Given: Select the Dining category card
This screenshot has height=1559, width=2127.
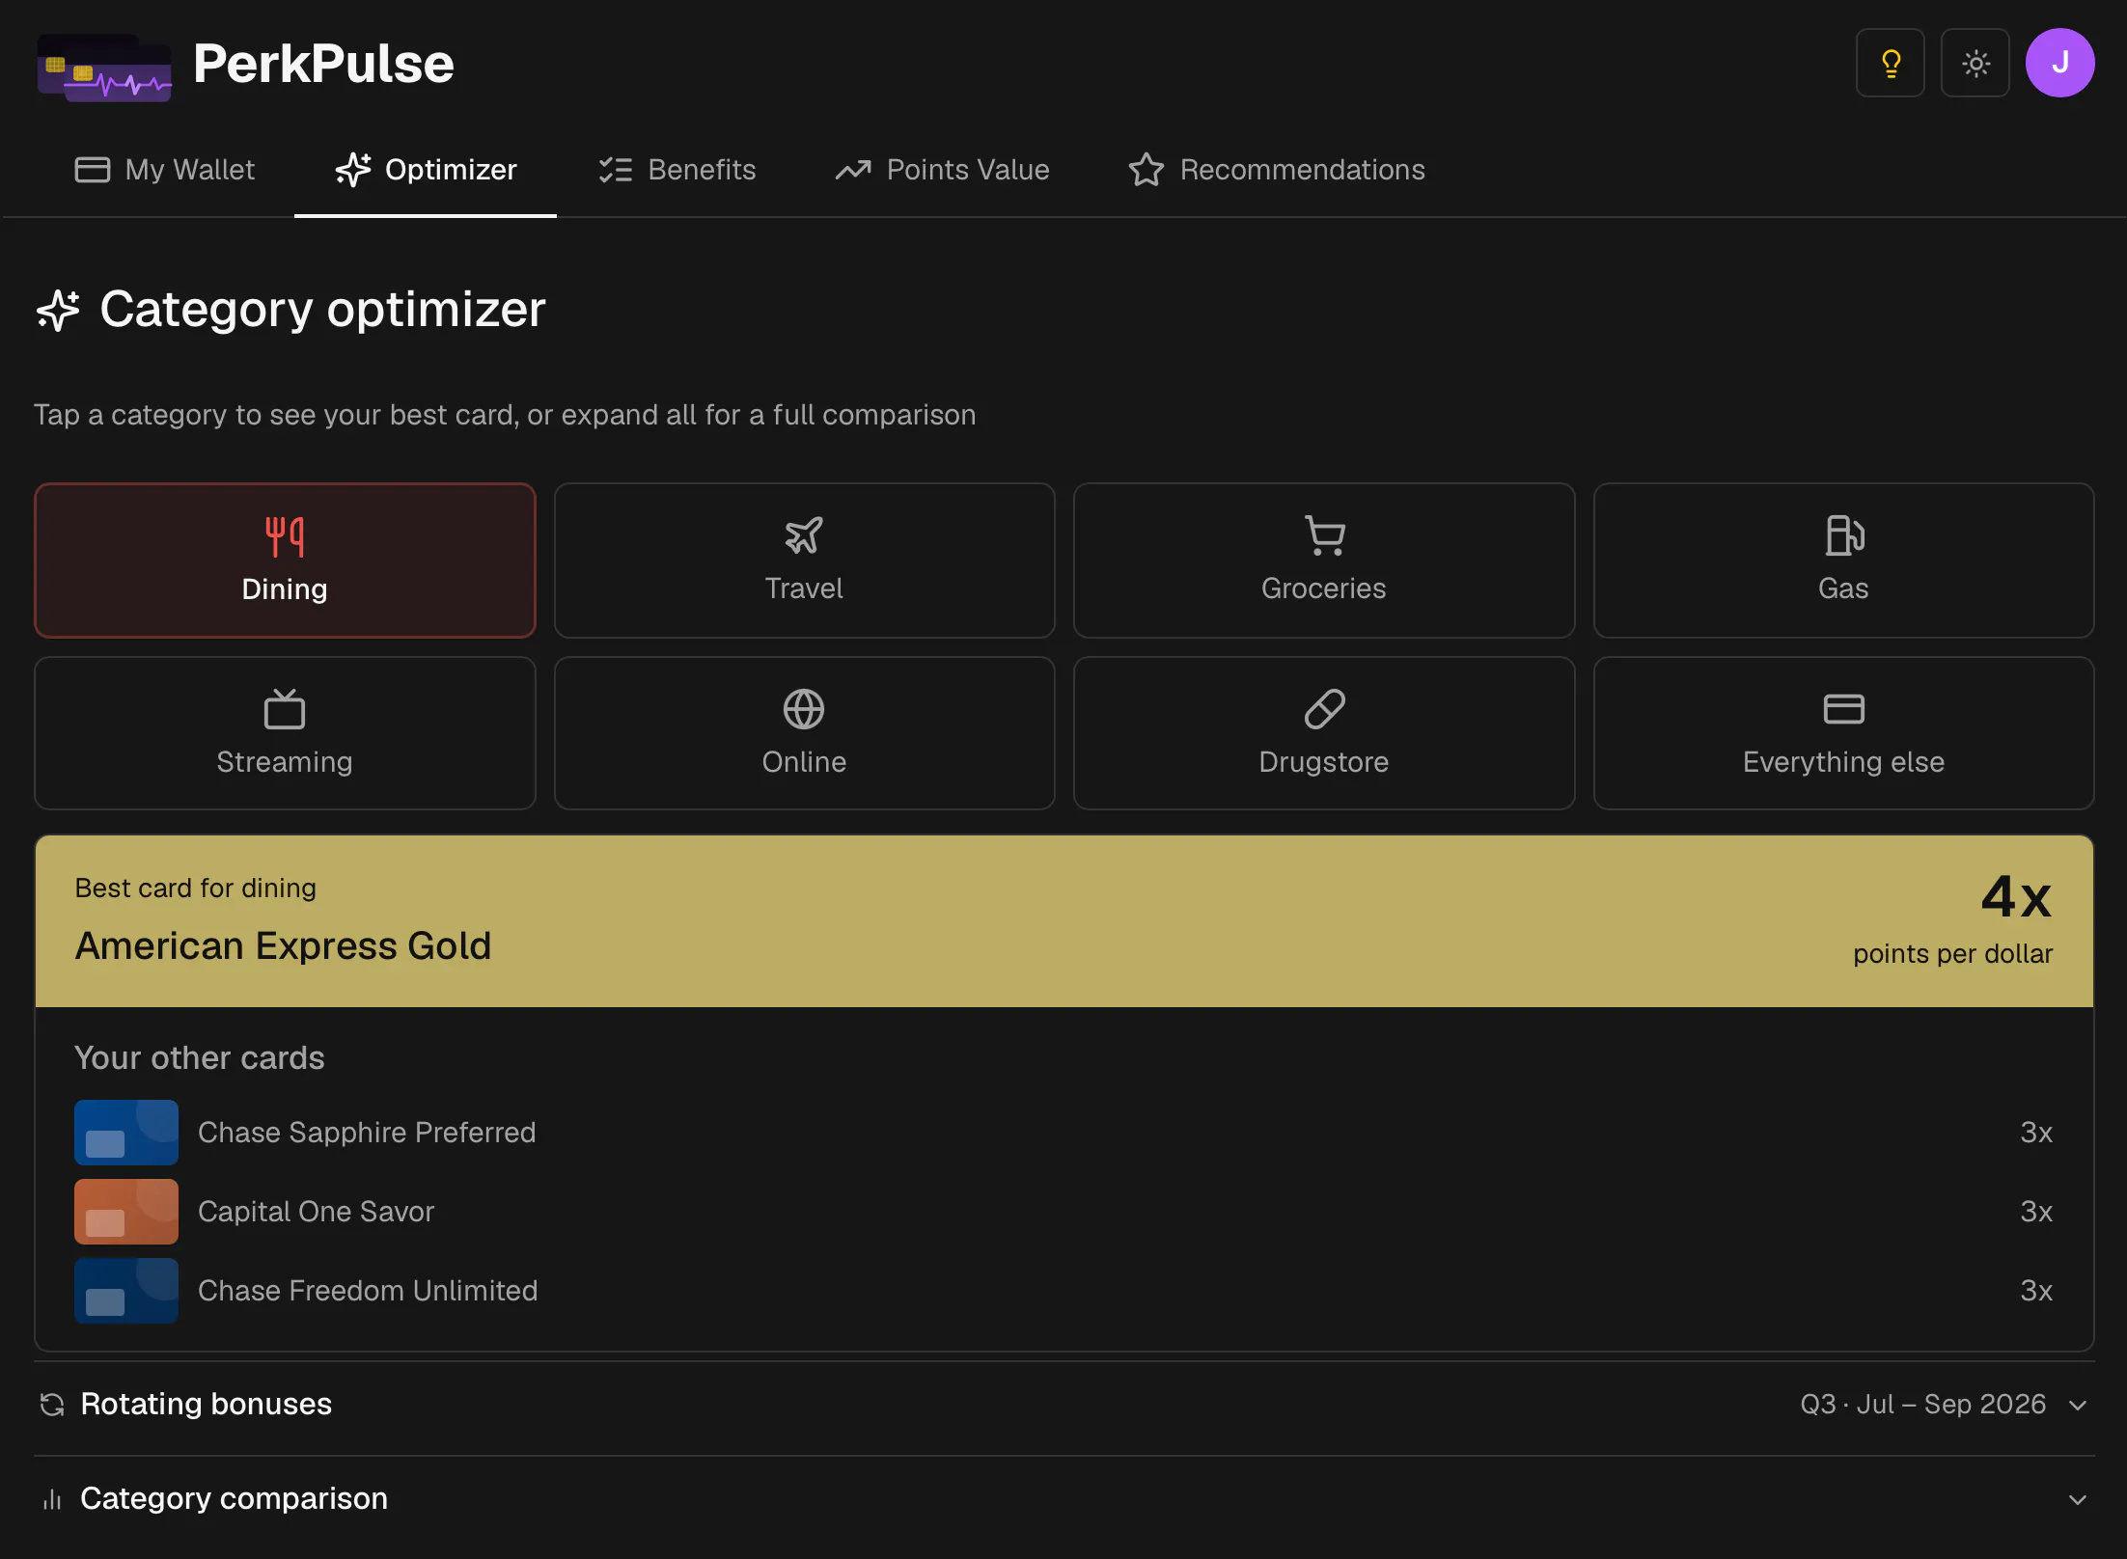Looking at the screenshot, I should coord(285,561).
